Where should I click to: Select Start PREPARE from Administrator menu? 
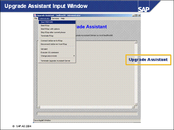point(47,22)
